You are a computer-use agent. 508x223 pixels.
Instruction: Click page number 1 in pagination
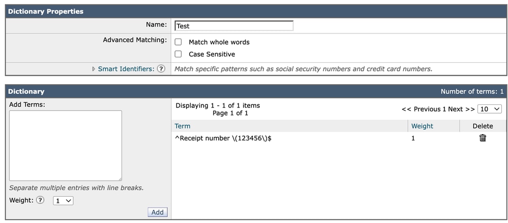pos(444,109)
